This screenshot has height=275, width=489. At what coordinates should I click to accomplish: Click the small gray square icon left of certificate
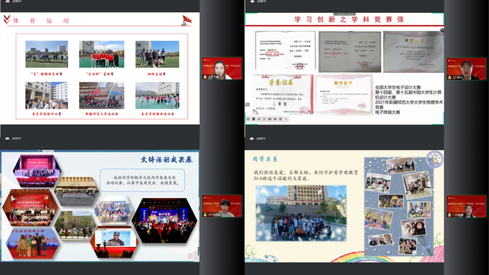click(248, 105)
